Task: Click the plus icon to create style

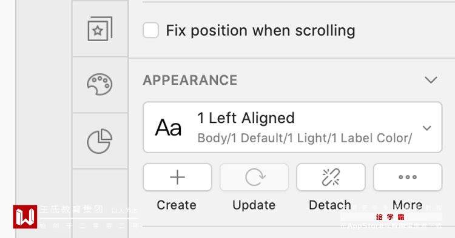Action: (177, 177)
